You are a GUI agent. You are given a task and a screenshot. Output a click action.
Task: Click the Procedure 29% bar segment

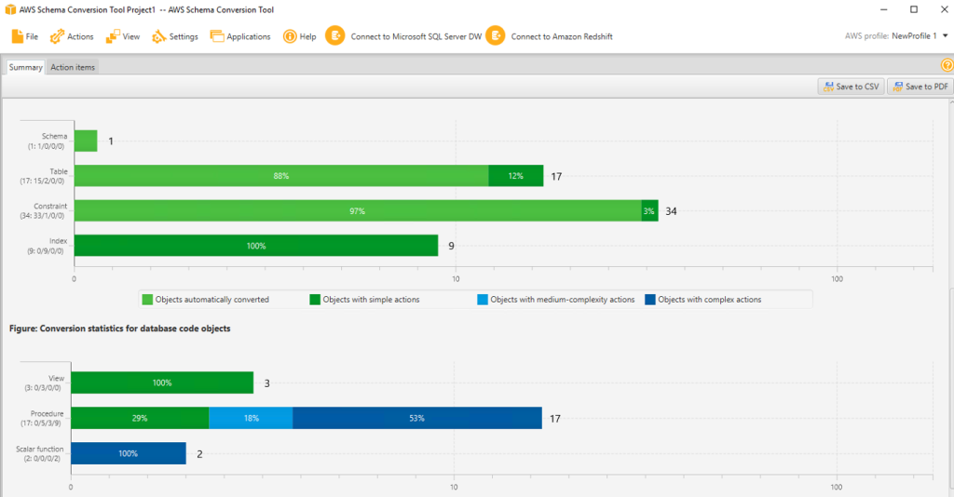(140, 418)
